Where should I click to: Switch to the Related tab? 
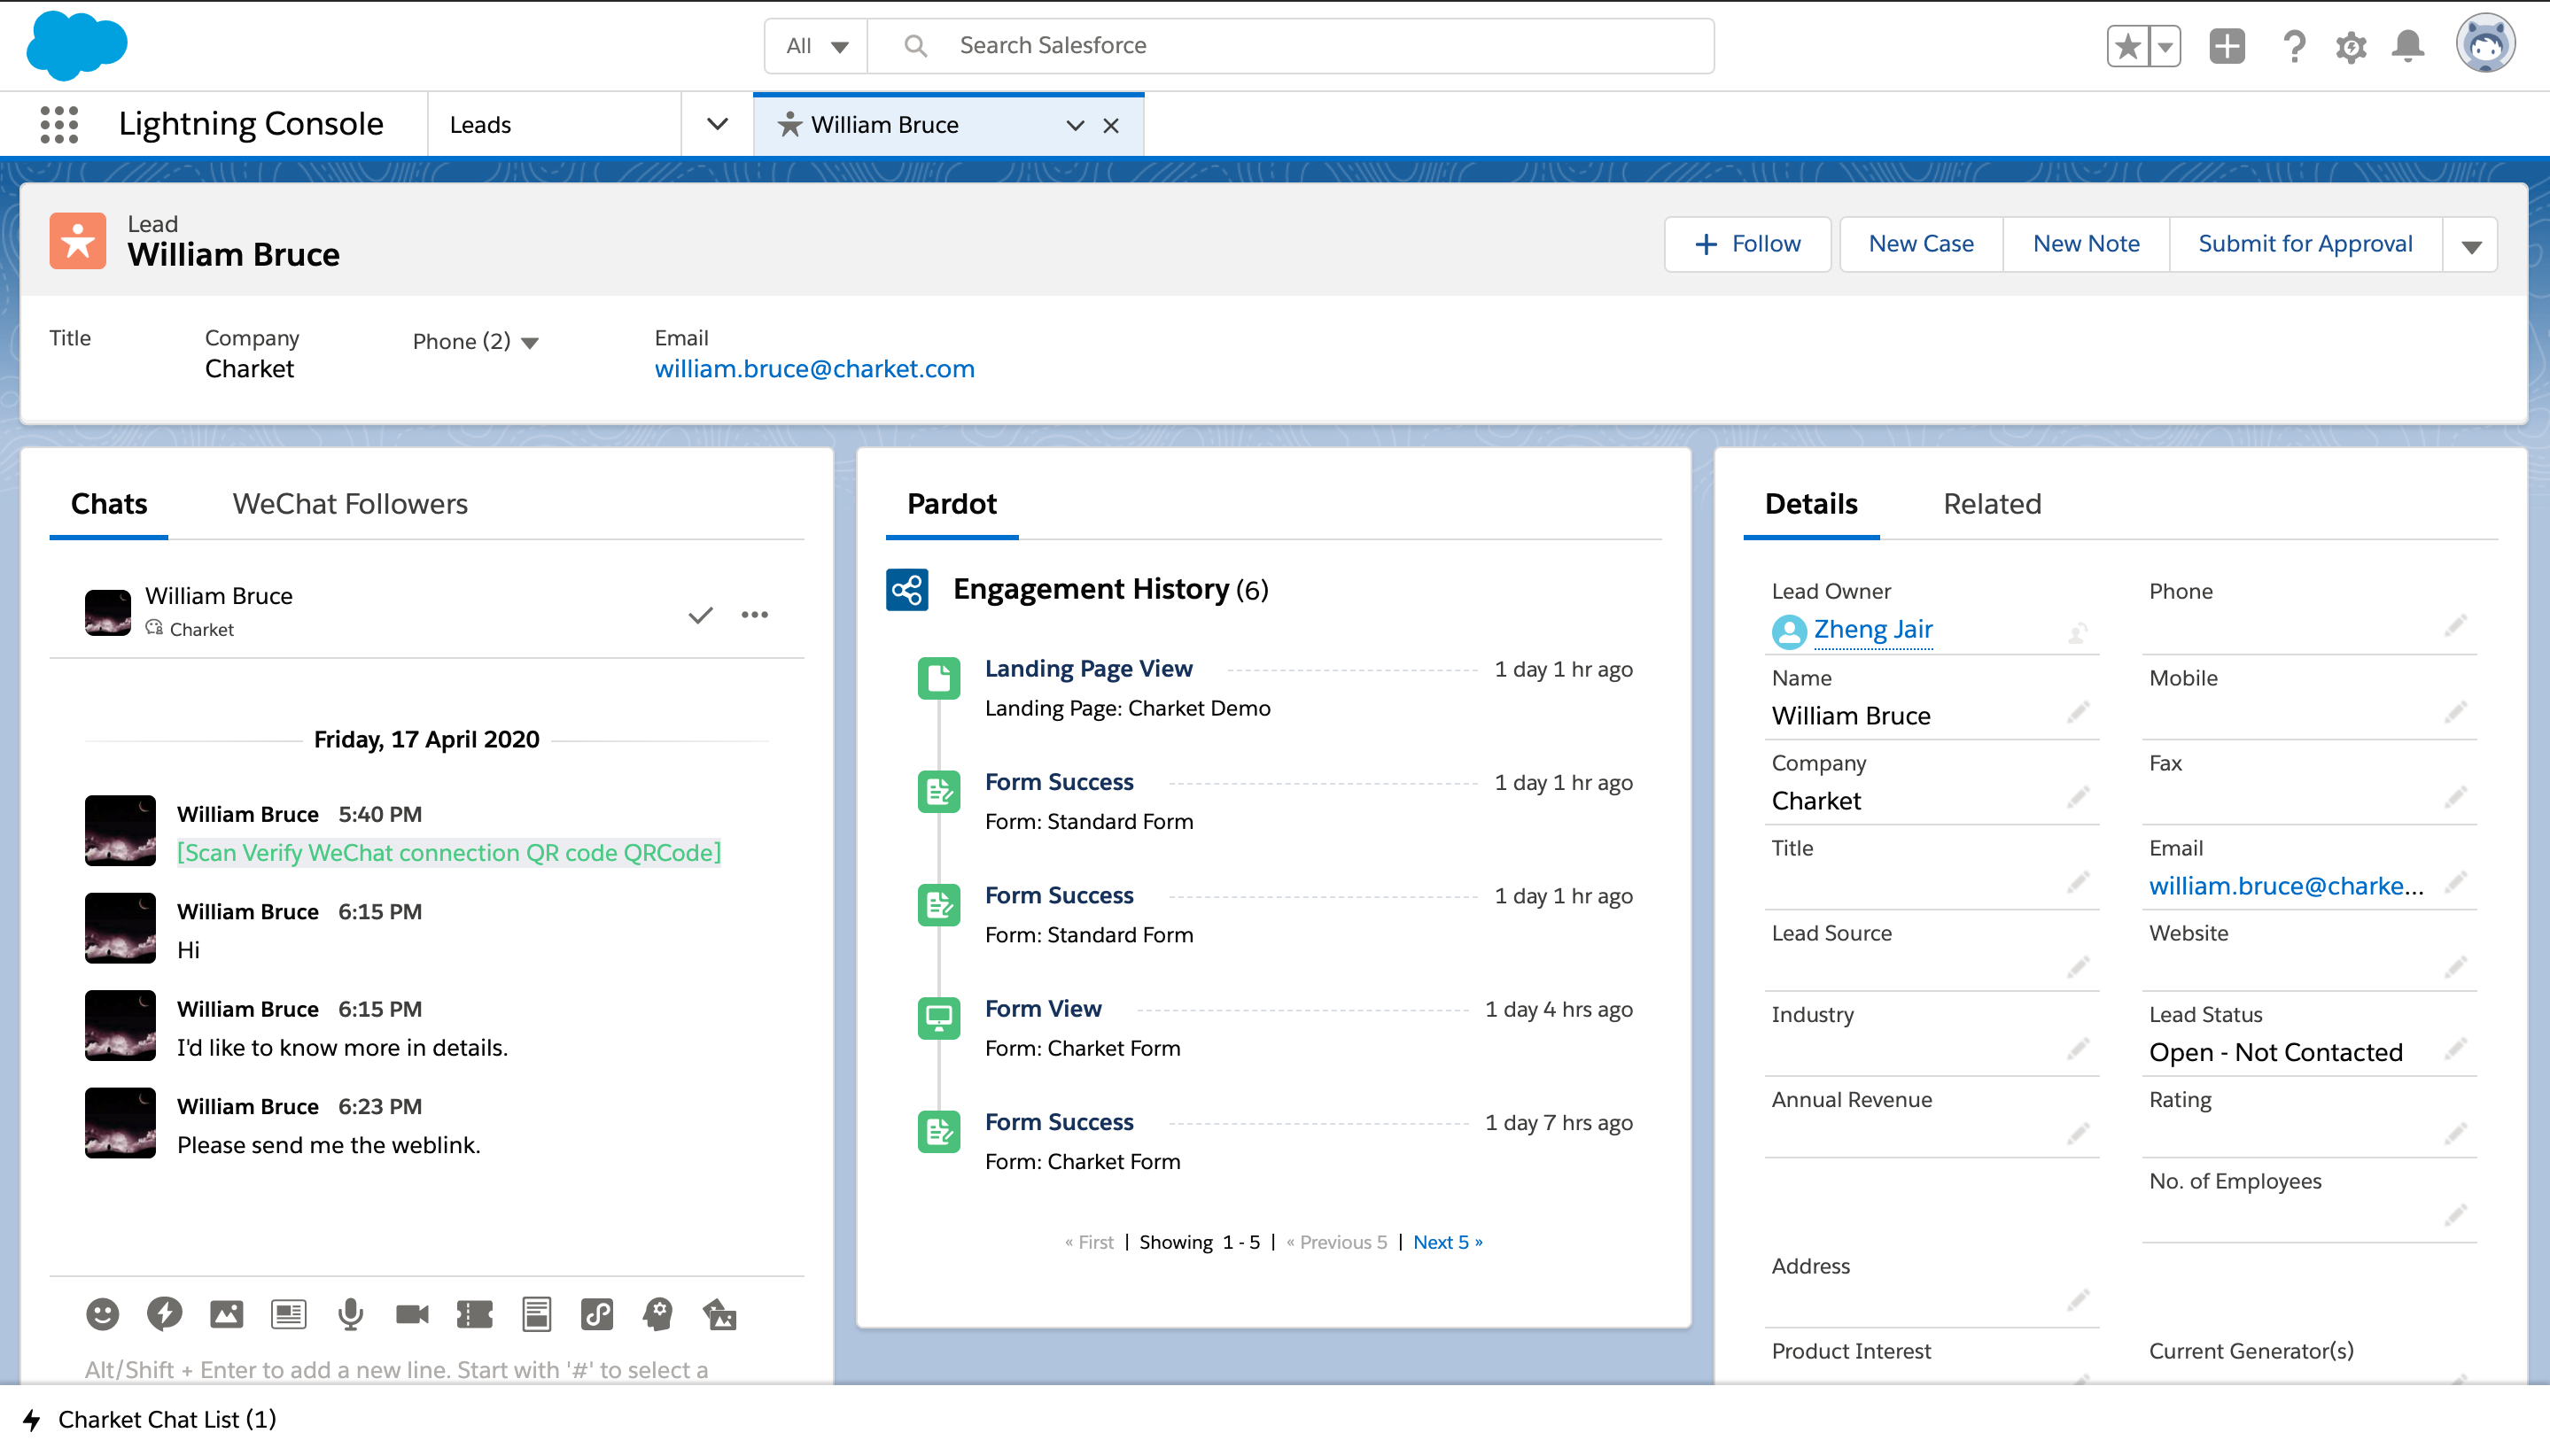coord(1991,503)
